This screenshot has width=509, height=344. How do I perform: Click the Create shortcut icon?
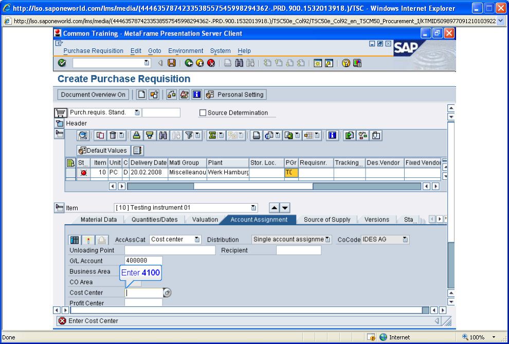tap(329, 63)
